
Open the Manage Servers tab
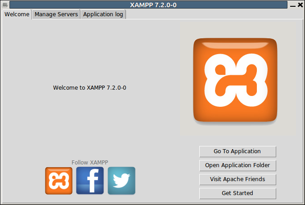[x=56, y=14]
